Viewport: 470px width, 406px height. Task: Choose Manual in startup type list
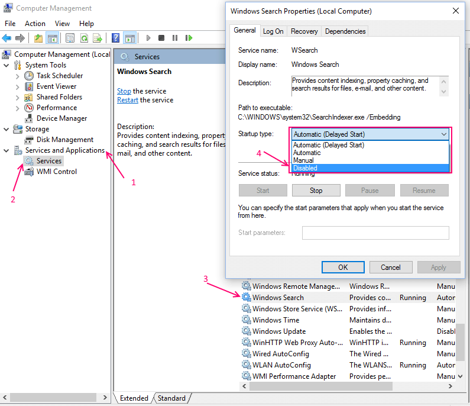(370, 160)
